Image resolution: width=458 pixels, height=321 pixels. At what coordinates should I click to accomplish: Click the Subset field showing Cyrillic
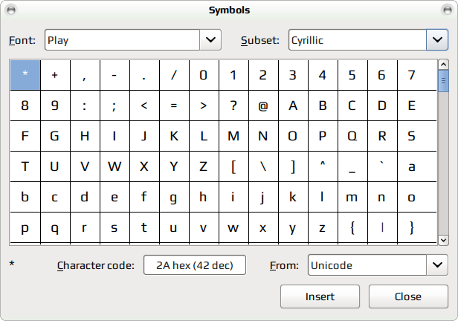pyautogui.click(x=358, y=39)
